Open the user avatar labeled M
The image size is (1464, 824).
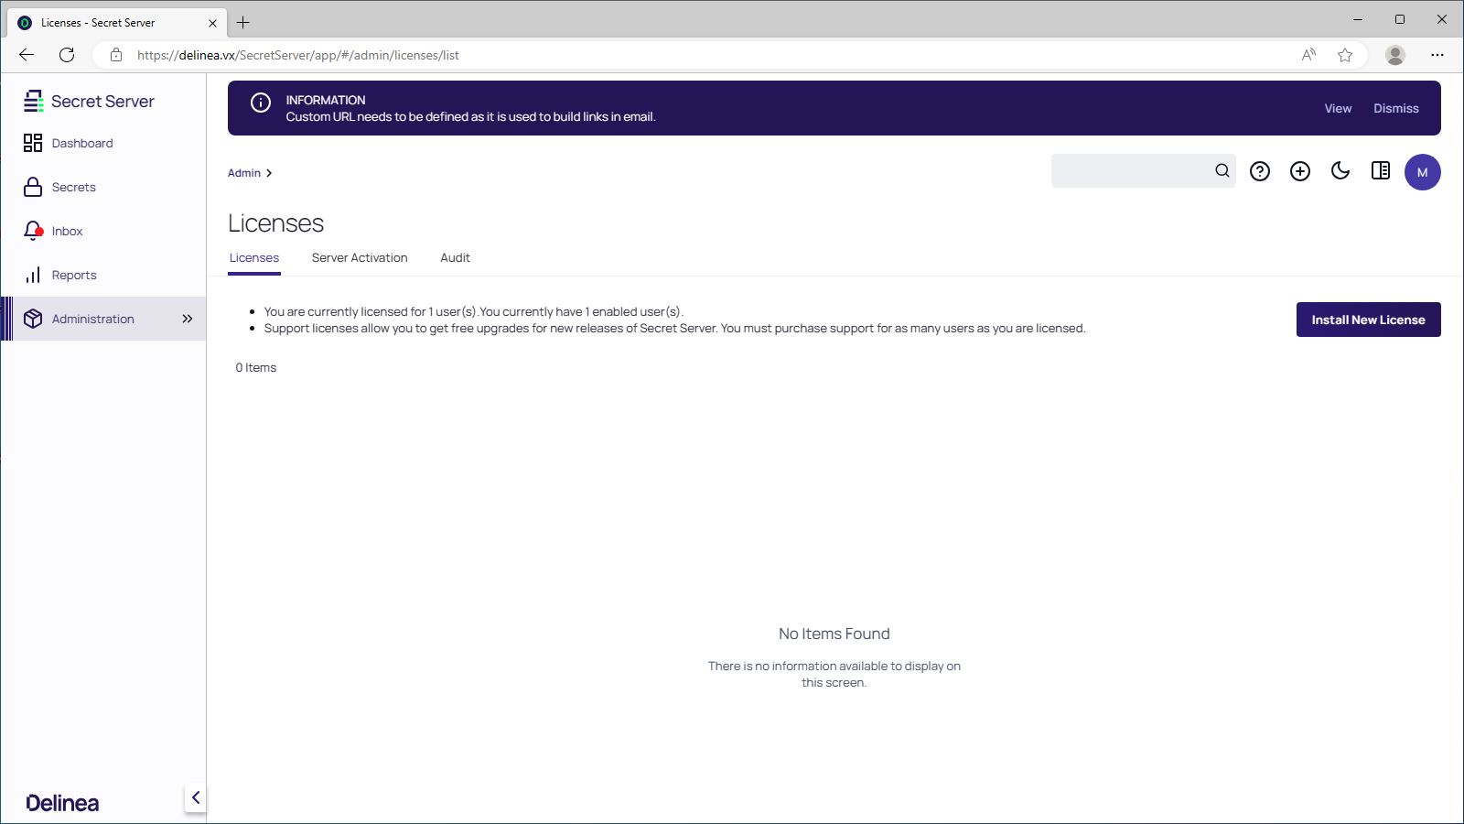(x=1422, y=171)
